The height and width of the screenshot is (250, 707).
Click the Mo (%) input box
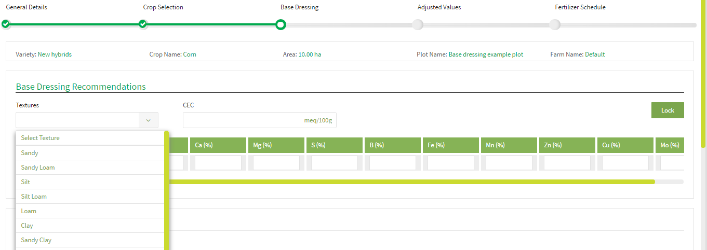[672, 163]
